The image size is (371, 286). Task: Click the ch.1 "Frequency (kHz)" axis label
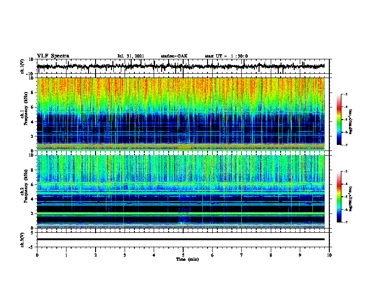coord(26,109)
